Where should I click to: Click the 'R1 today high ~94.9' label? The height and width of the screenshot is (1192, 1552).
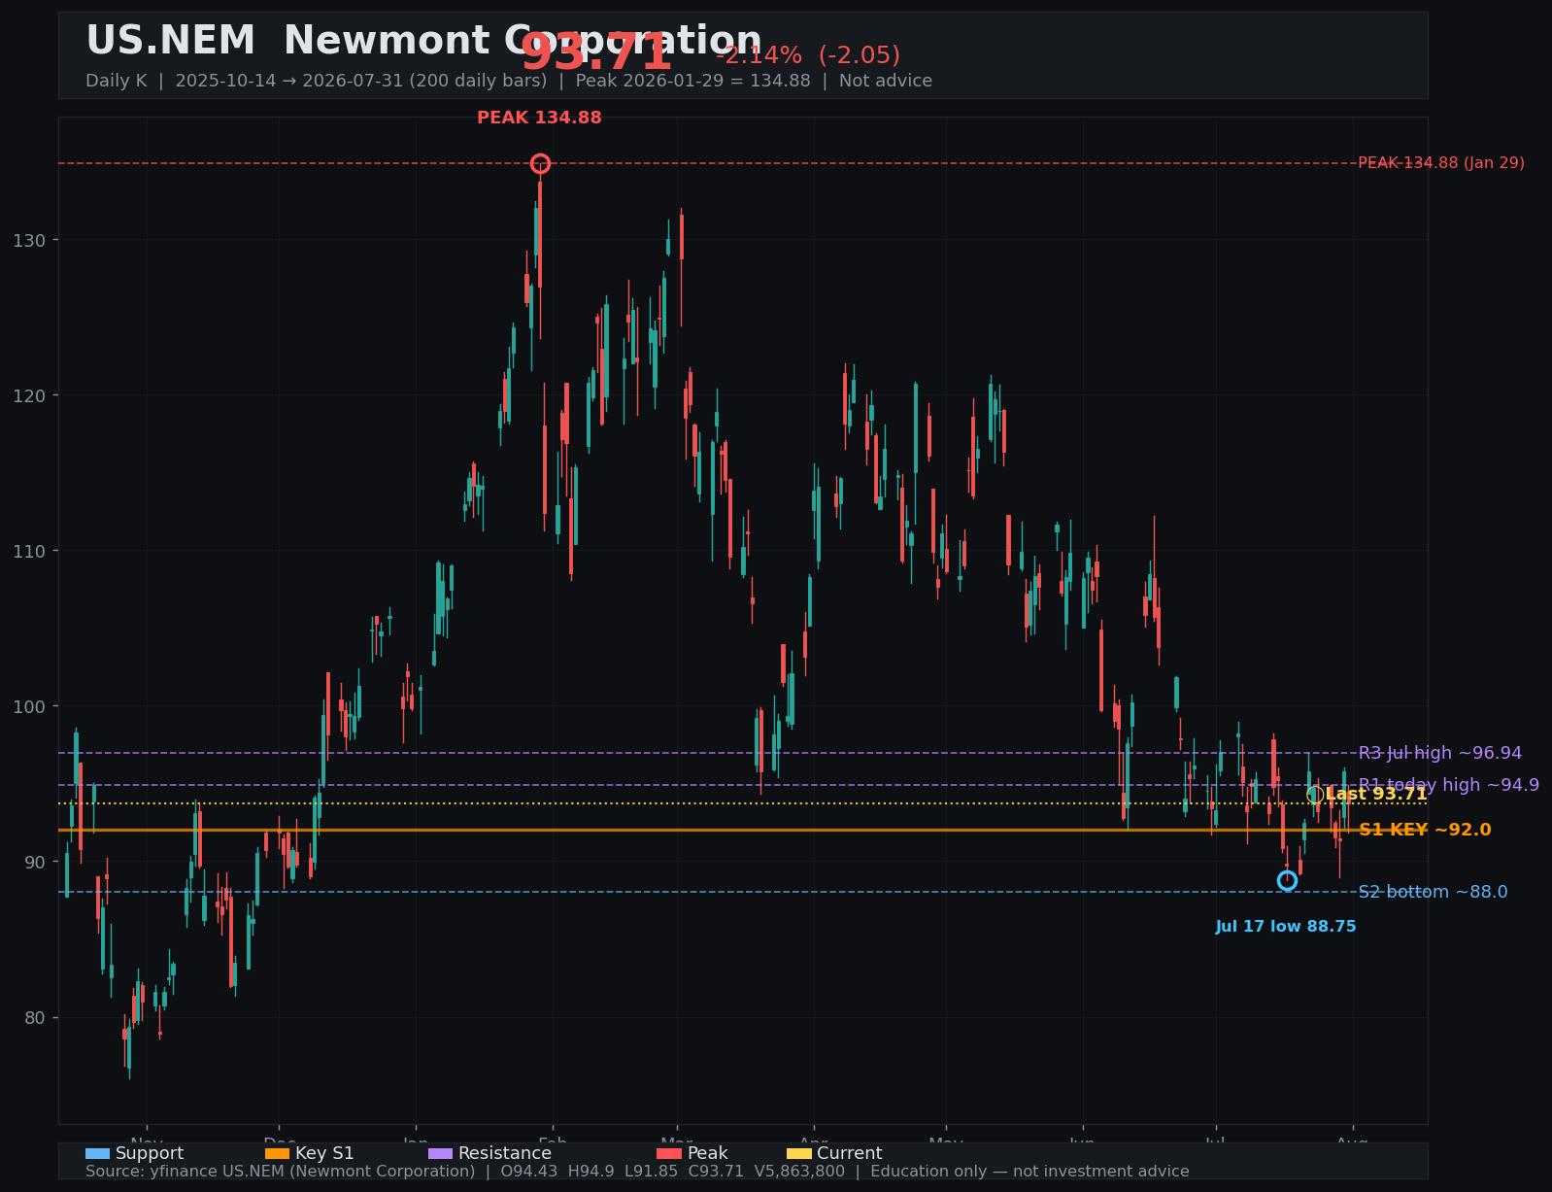[x=1449, y=785]
